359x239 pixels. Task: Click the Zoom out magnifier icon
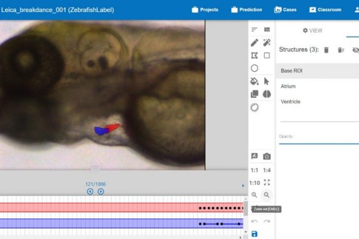[x=267, y=195]
